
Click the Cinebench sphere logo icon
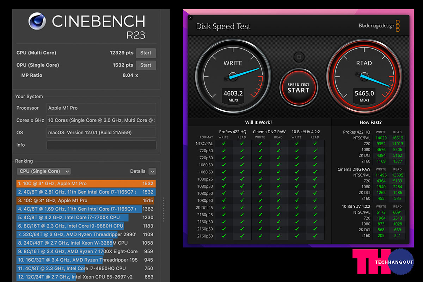(37, 21)
